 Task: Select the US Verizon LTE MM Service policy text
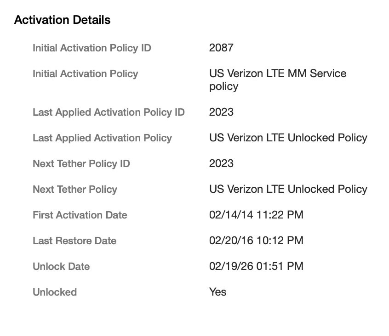(277, 80)
